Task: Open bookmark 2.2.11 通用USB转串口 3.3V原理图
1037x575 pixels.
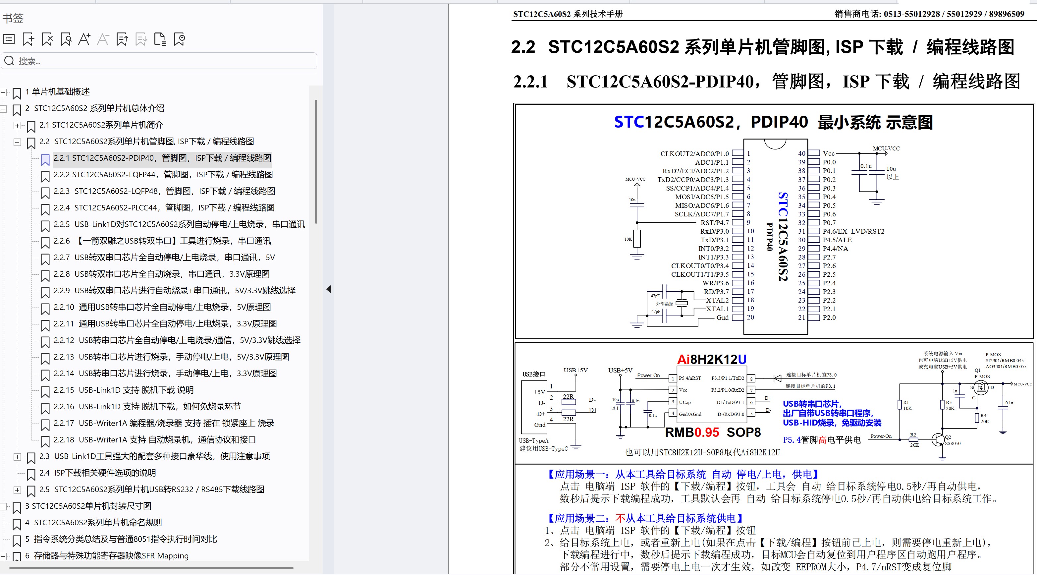Action: [x=165, y=323]
